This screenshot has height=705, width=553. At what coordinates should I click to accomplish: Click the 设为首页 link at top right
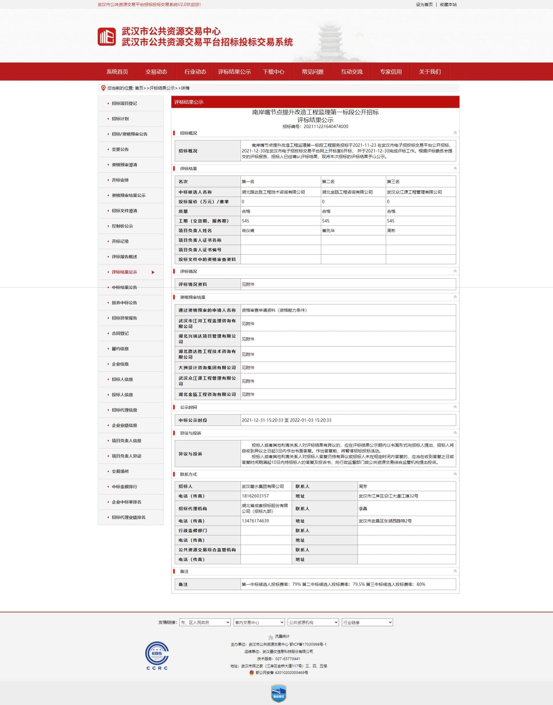(424, 4)
